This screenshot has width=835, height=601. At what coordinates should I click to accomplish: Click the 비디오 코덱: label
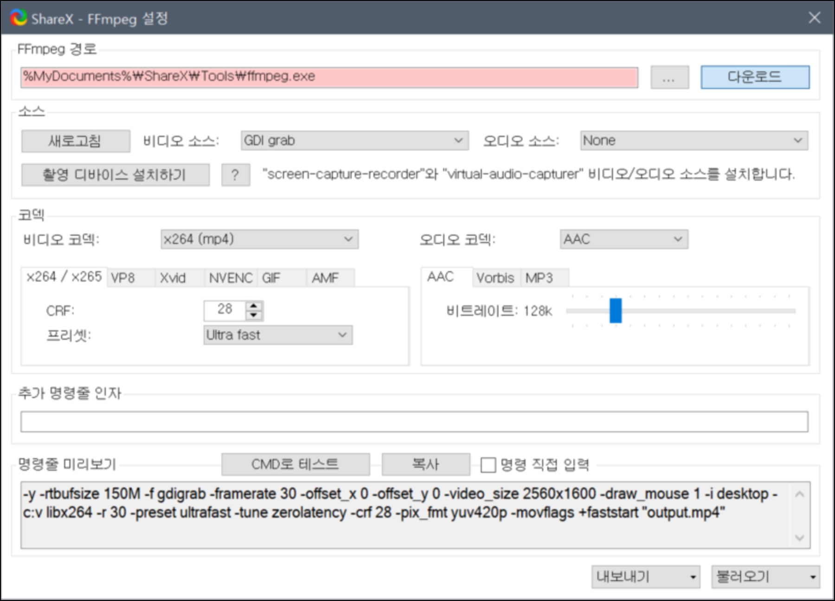click(x=62, y=240)
